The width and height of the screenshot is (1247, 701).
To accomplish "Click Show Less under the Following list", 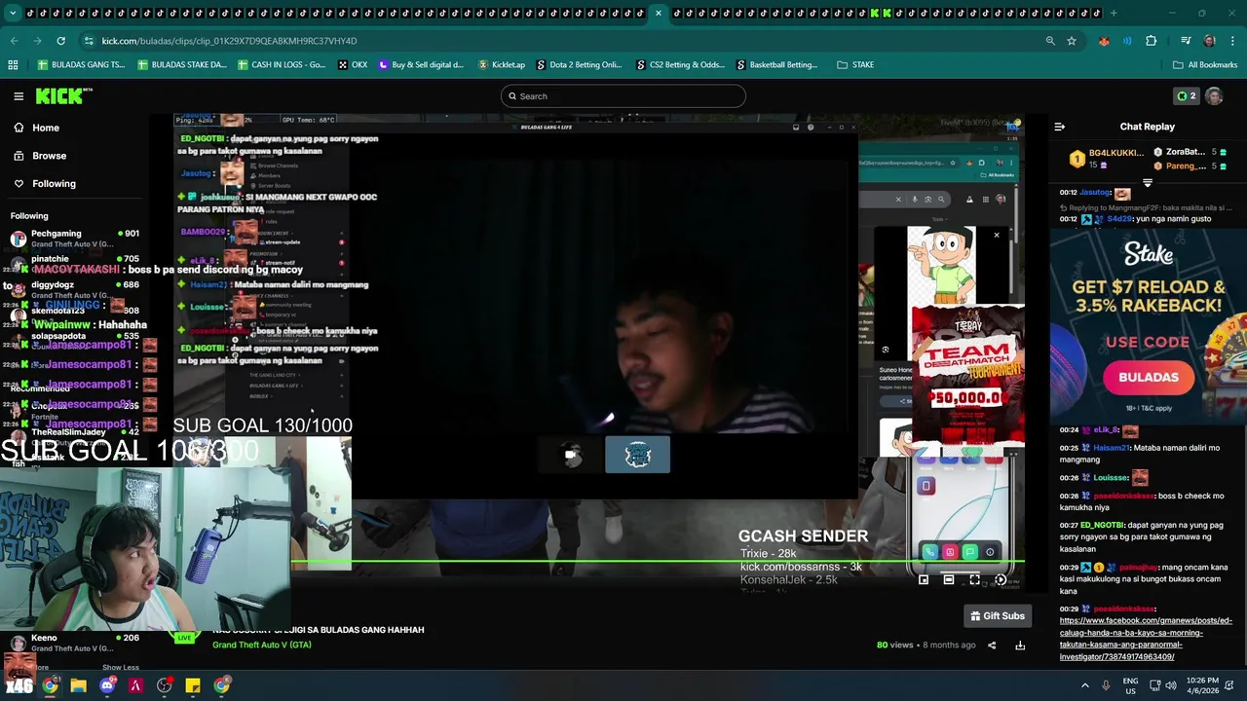I will click(x=121, y=668).
